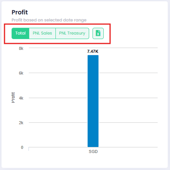Export profit data to Excel
The width and height of the screenshot is (170, 170).
(98, 33)
